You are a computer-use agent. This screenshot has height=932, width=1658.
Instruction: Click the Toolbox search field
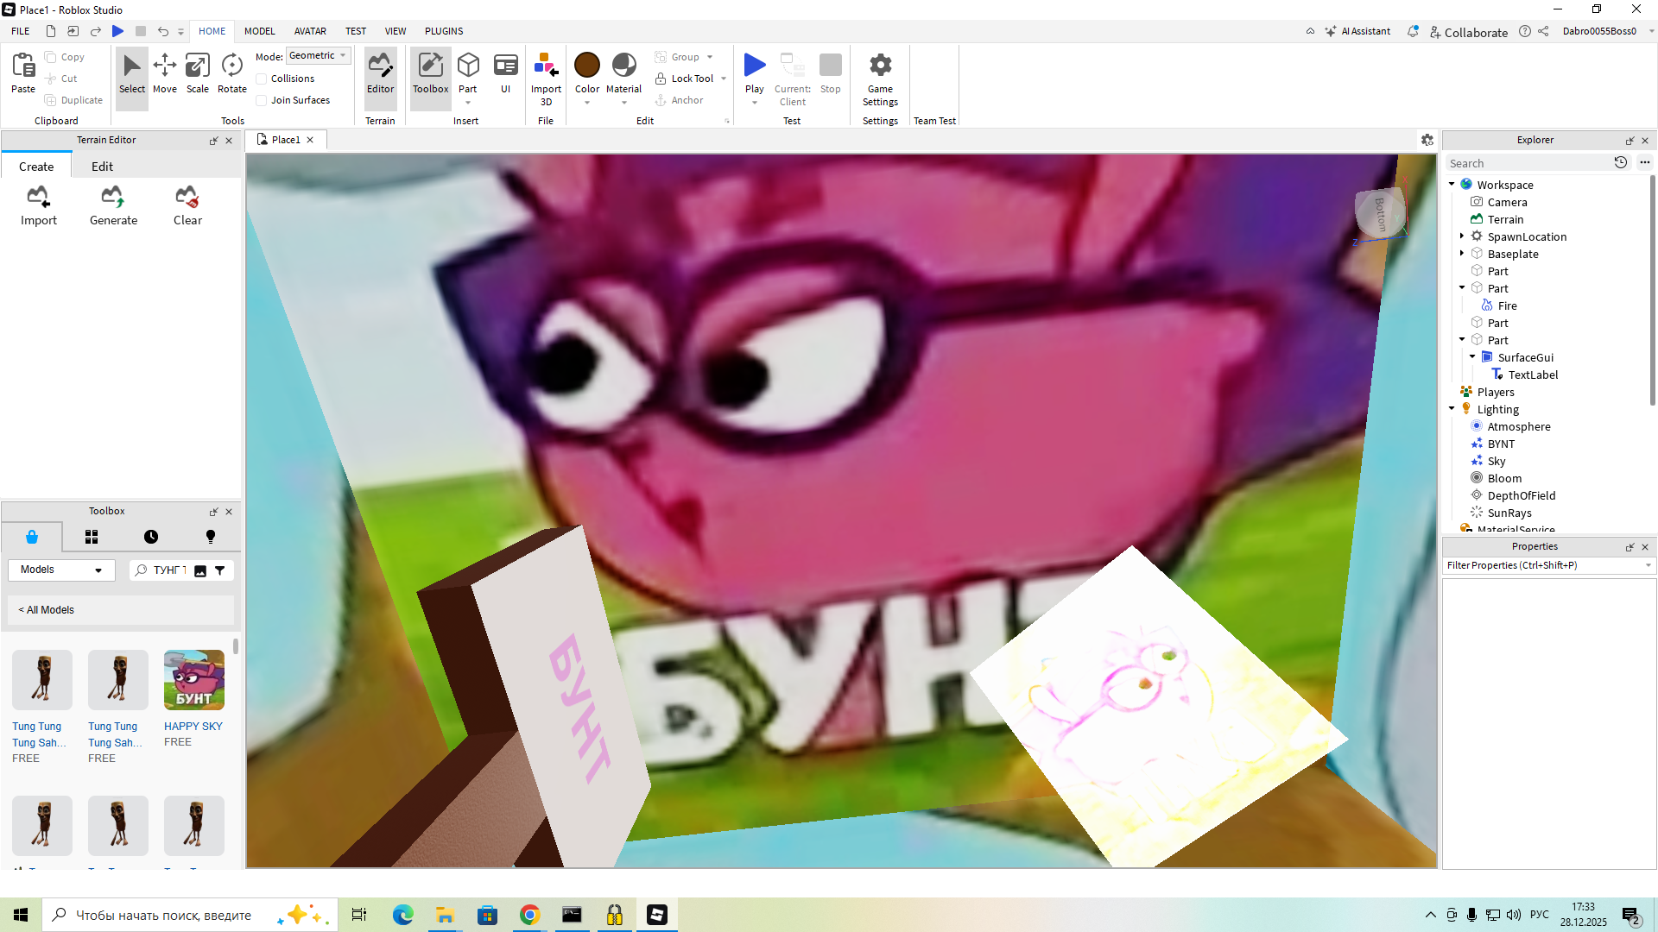(169, 570)
